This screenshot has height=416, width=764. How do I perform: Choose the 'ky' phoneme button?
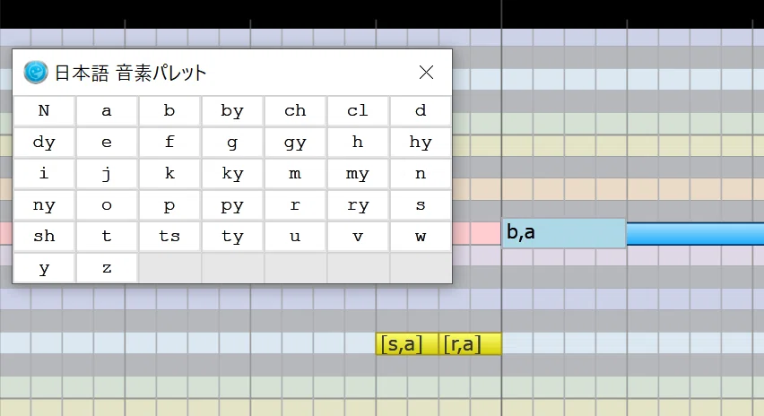(x=232, y=173)
